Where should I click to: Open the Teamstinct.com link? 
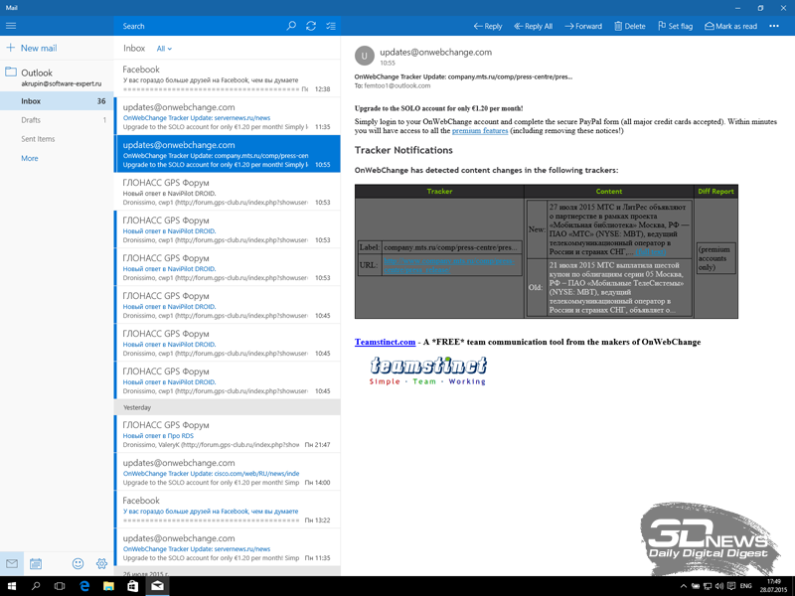tap(385, 342)
